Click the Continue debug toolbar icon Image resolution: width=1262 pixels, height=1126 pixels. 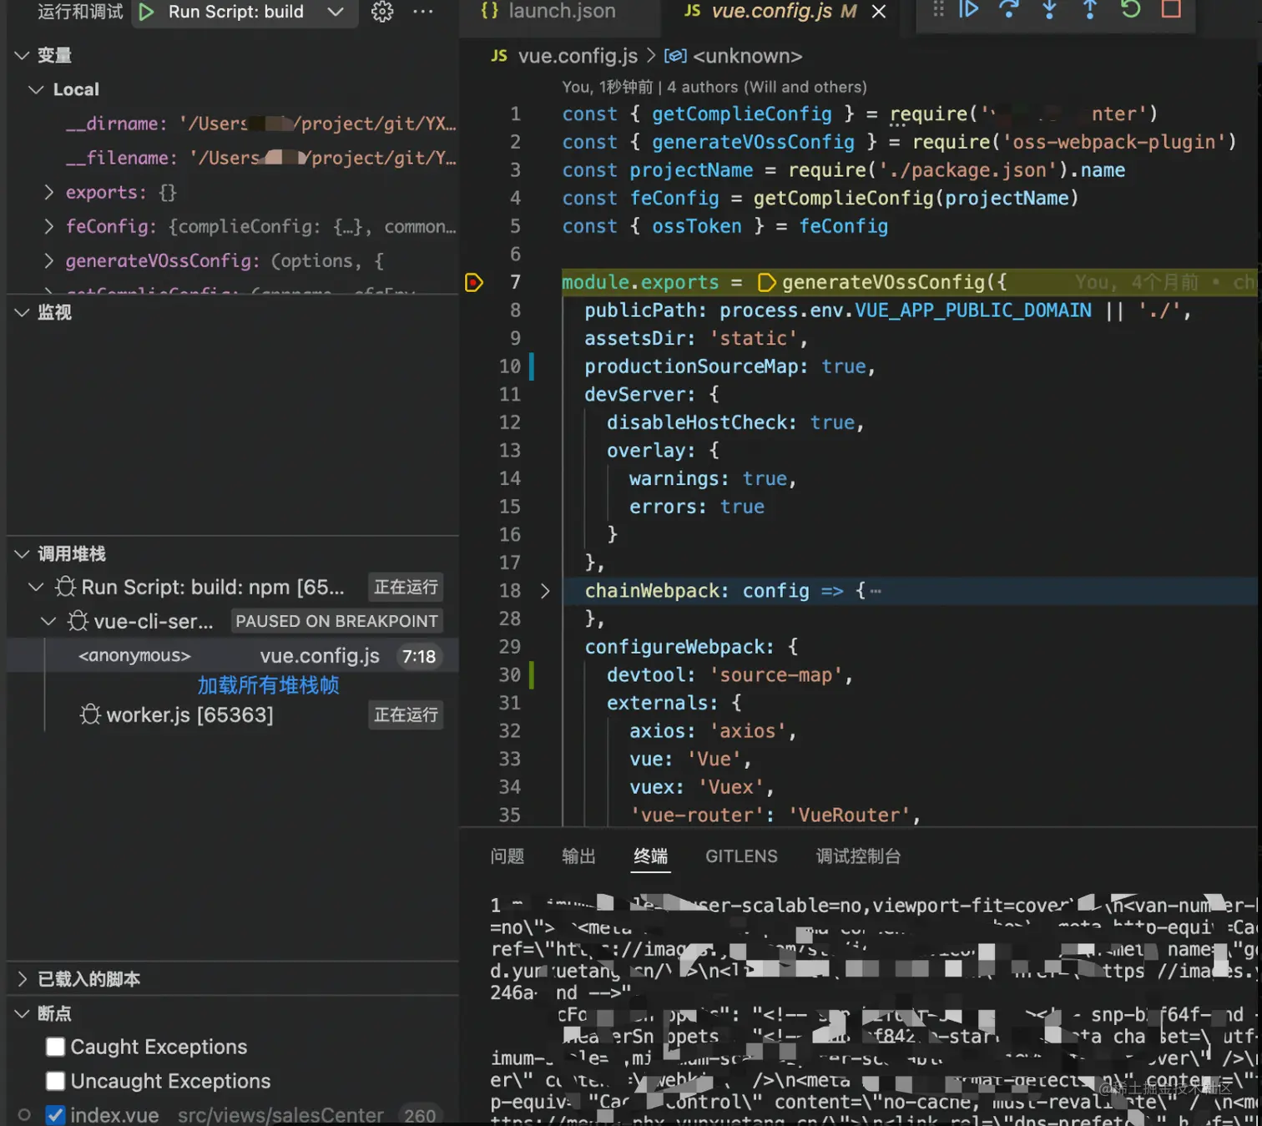969,9
